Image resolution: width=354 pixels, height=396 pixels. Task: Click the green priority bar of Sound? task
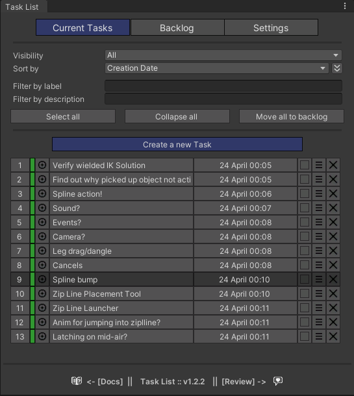(32, 208)
